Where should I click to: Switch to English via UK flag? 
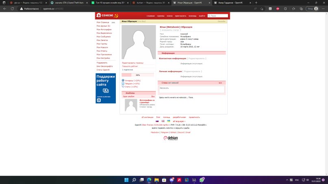pos(163,121)
